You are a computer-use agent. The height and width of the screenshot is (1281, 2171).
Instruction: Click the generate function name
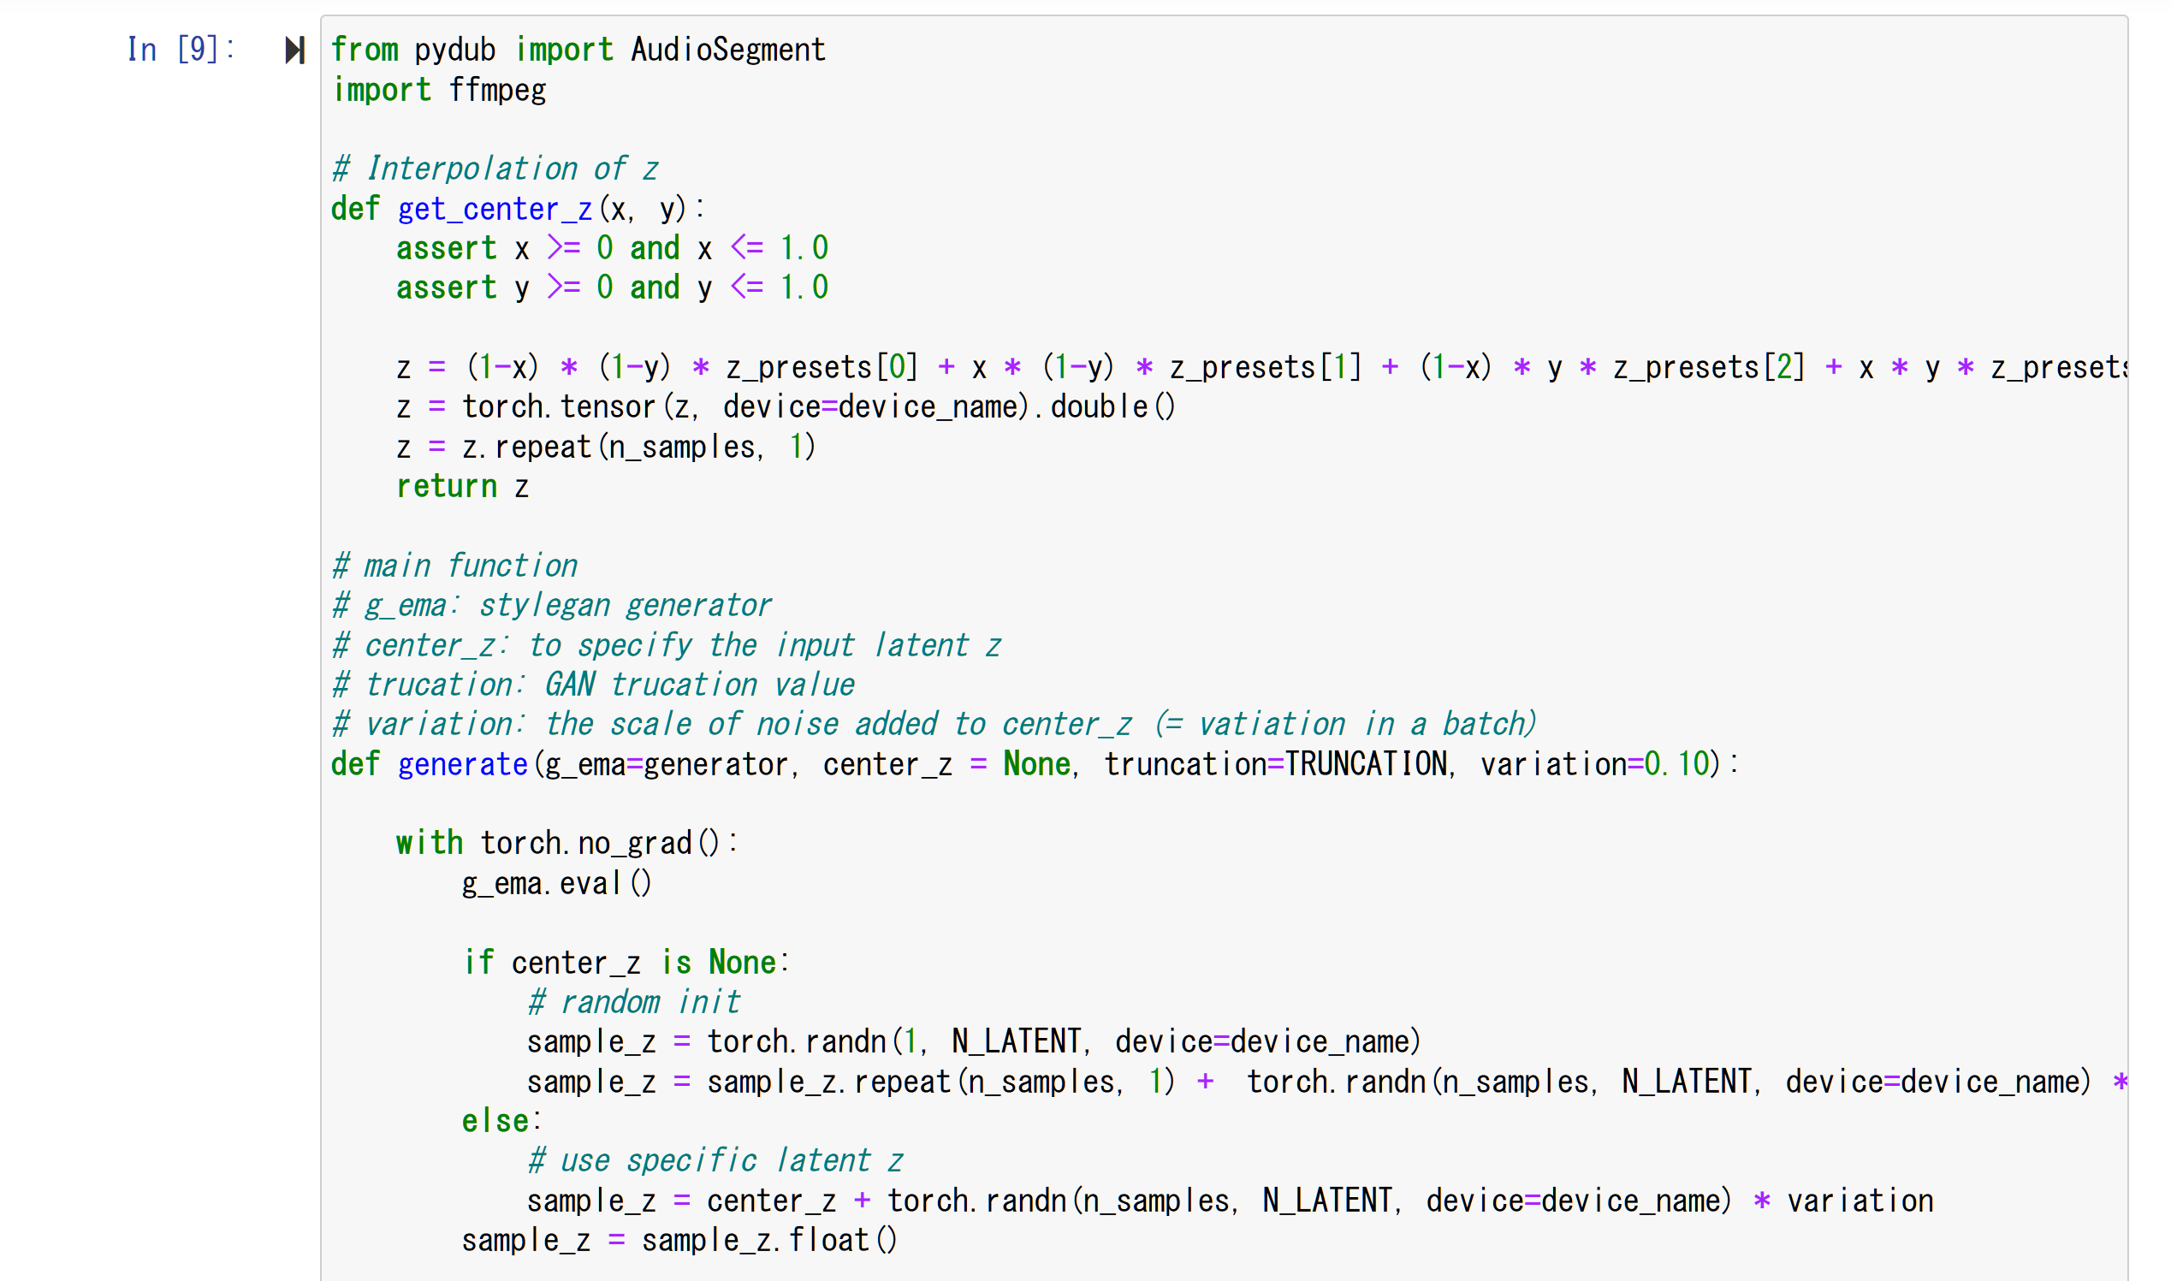coord(462,765)
